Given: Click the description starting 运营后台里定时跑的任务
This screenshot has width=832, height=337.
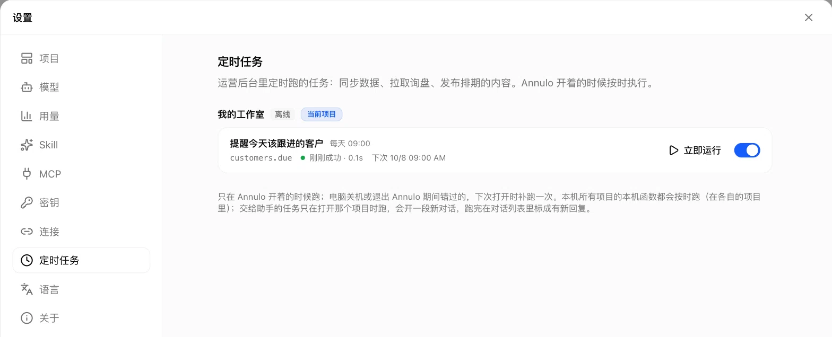Looking at the screenshot, I should (x=436, y=83).
